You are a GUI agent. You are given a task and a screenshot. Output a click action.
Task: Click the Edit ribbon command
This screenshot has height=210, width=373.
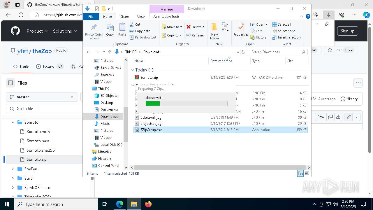[256, 31]
